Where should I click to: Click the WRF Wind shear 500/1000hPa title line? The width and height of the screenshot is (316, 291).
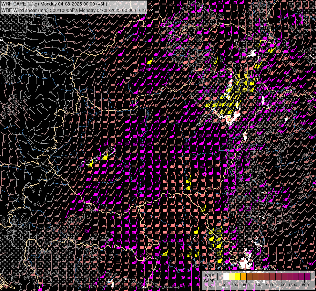pos(74,10)
